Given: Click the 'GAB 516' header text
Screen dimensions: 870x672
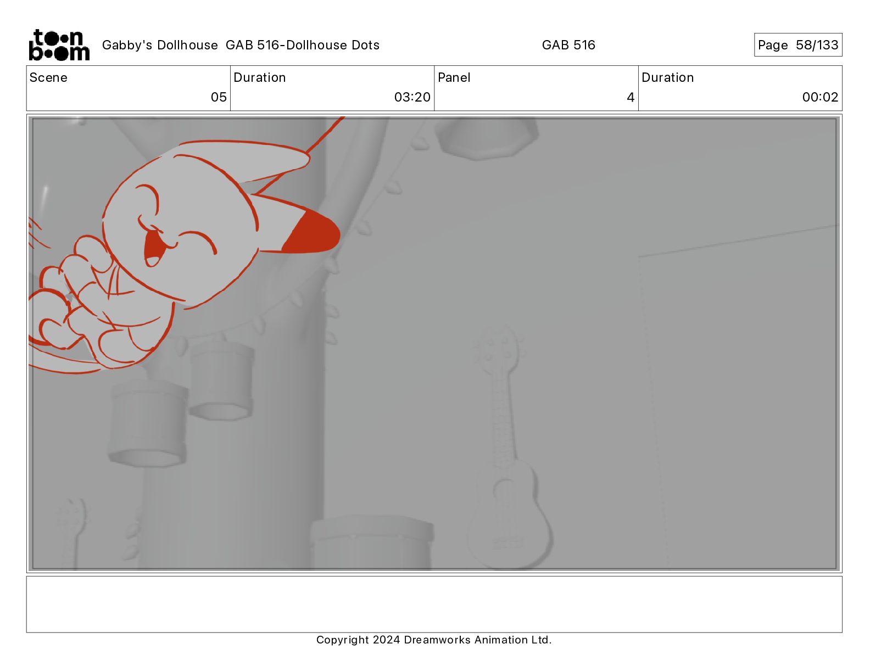Looking at the screenshot, I should [x=568, y=45].
